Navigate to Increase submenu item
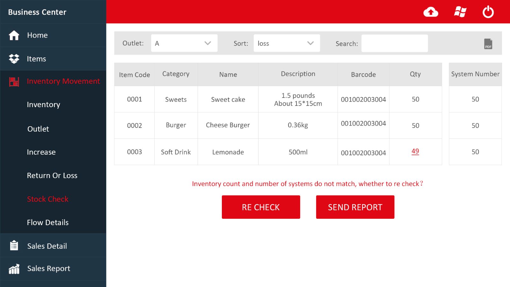510x287 pixels. click(41, 152)
